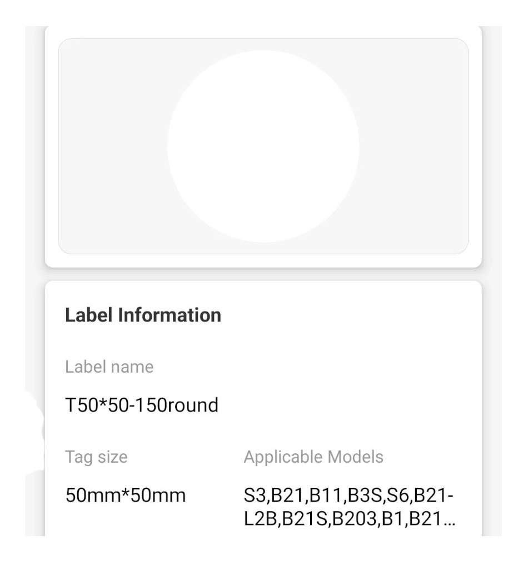Click the gray area right of the round label

[414, 146]
